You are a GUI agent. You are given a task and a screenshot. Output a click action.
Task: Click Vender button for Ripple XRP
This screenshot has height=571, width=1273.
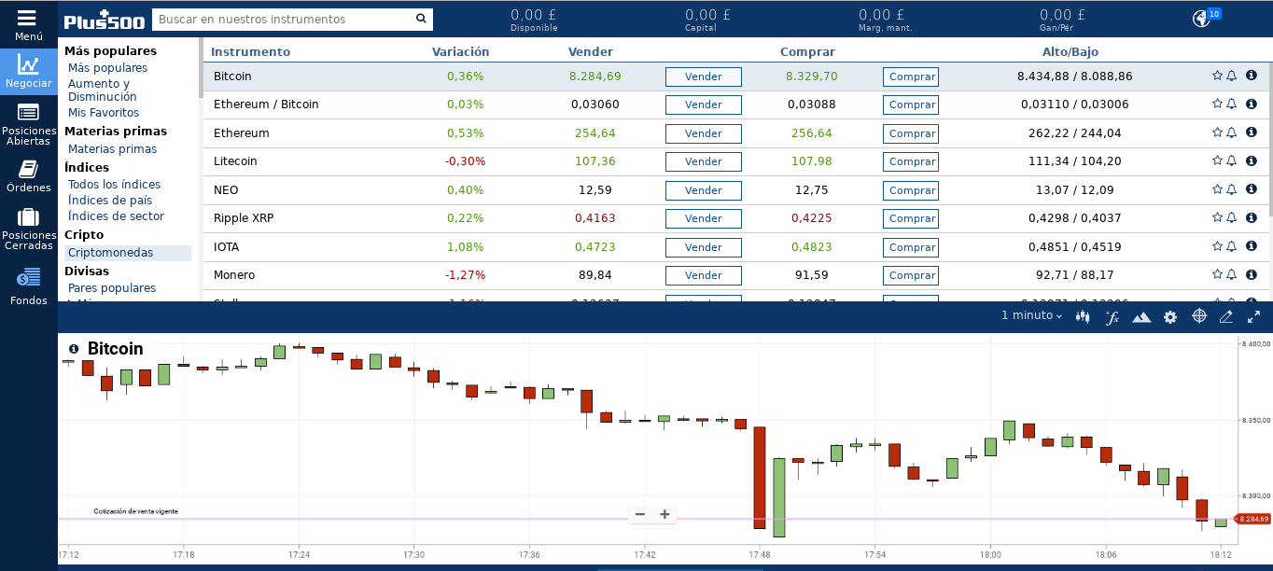[704, 218]
